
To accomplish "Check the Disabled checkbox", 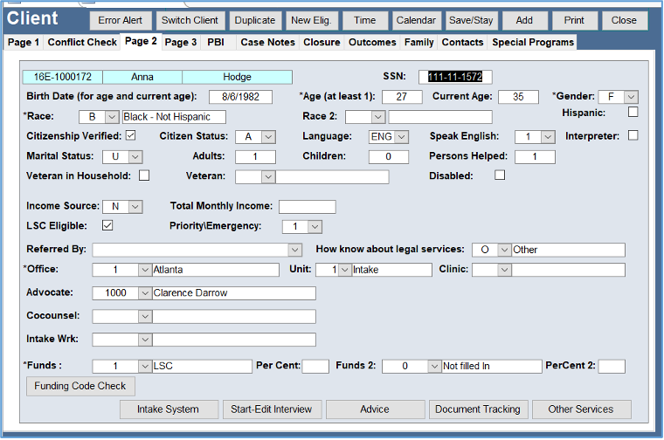I will click(x=500, y=175).
